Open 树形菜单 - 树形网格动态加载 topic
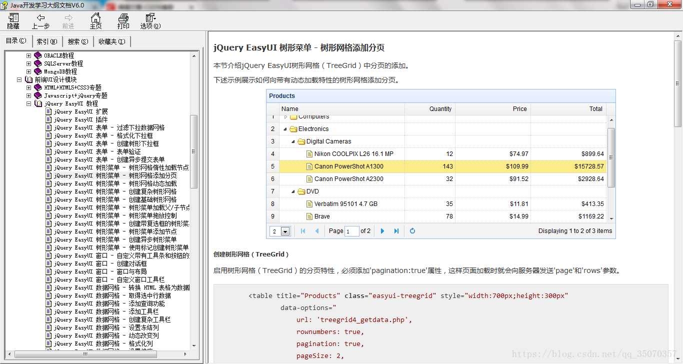The height and width of the screenshot is (364, 683). pos(115,183)
